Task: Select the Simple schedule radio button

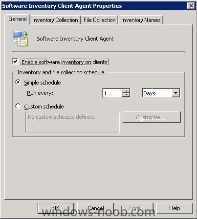Action: click(18, 82)
